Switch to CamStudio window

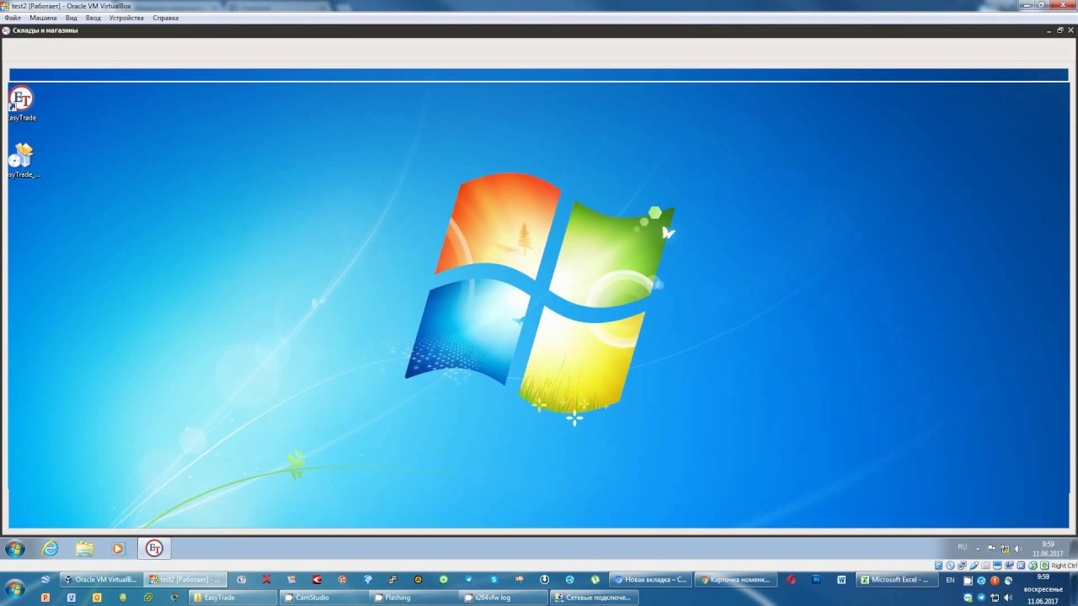324,598
